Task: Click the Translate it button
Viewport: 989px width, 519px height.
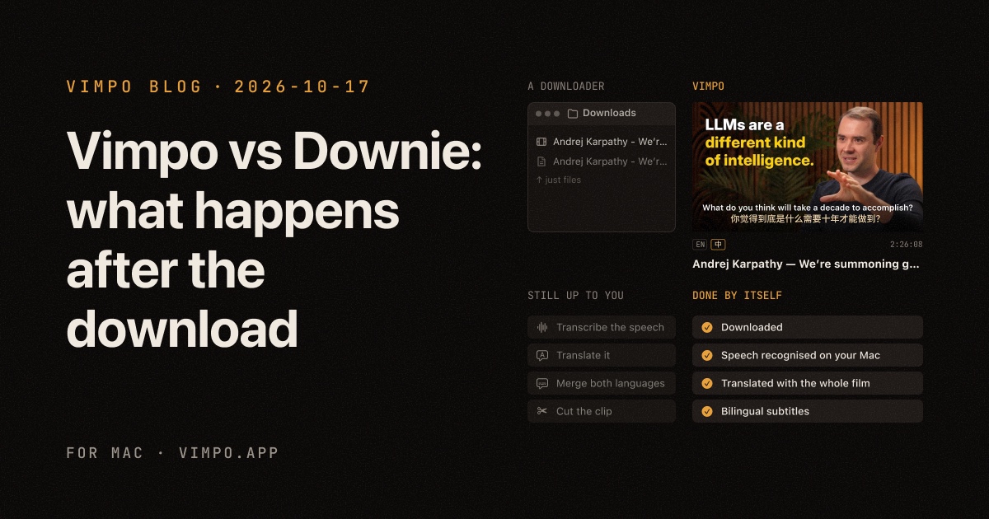Action: (602, 355)
